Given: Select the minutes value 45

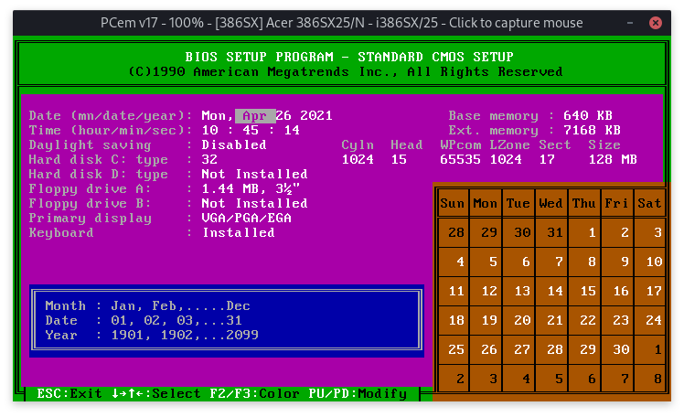Looking at the screenshot, I should click(251, 130).
